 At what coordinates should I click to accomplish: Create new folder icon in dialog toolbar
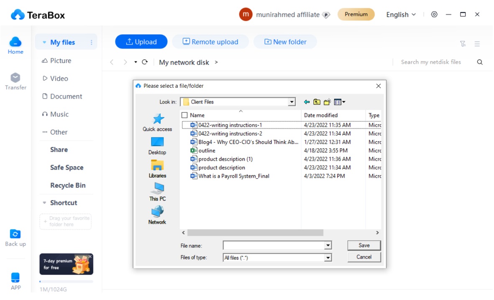pos(328,102)
